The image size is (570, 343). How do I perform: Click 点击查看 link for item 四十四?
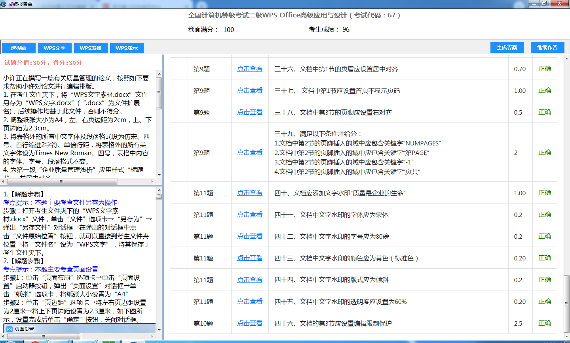click(250, 280)
